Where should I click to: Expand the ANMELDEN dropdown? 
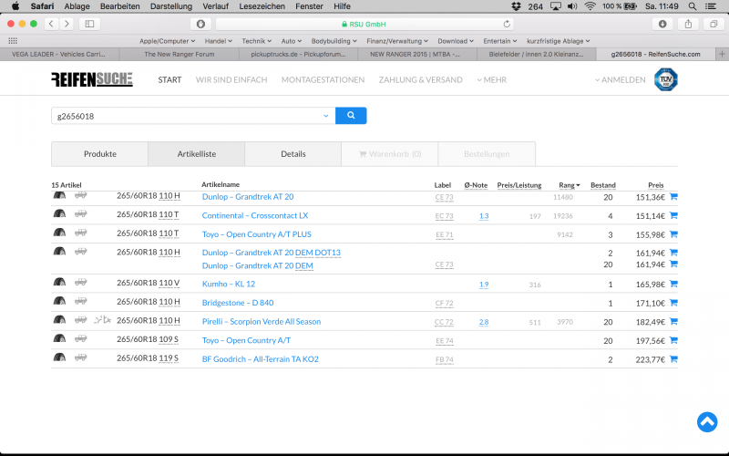pos(621,79)
